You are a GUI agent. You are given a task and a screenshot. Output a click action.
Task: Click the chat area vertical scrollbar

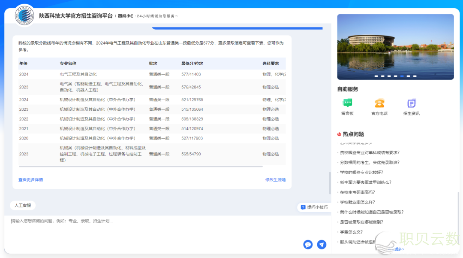coord(330,183)
